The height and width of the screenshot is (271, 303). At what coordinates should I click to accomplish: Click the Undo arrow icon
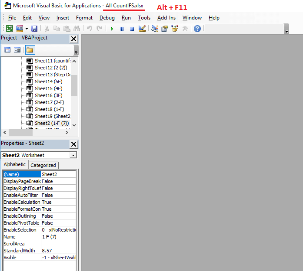coord(89,29)
